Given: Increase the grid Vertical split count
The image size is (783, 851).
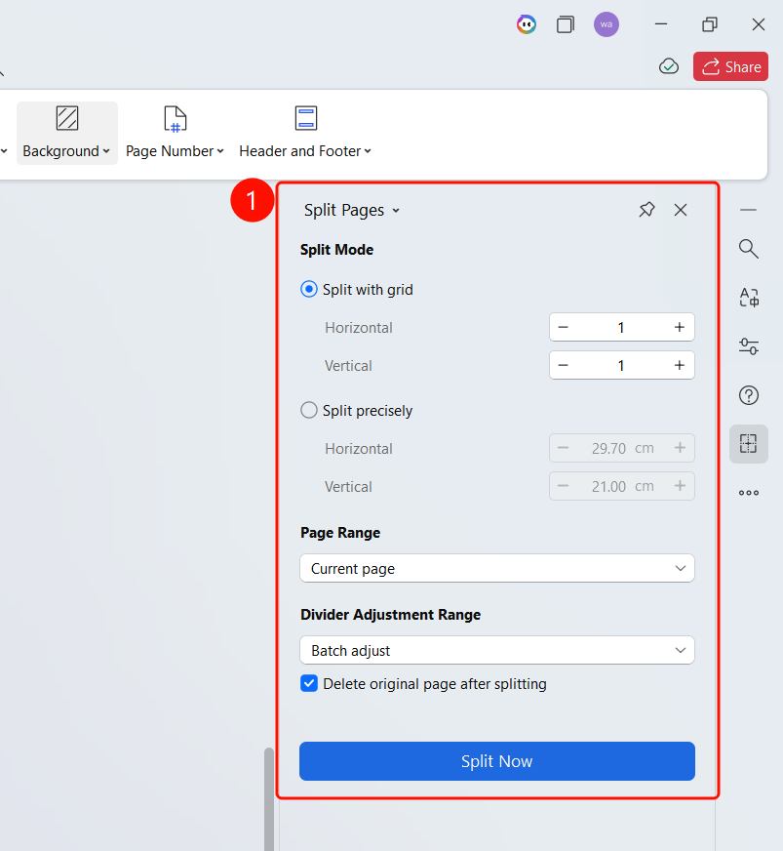Looking at the screenshot, I should point(680,365).
